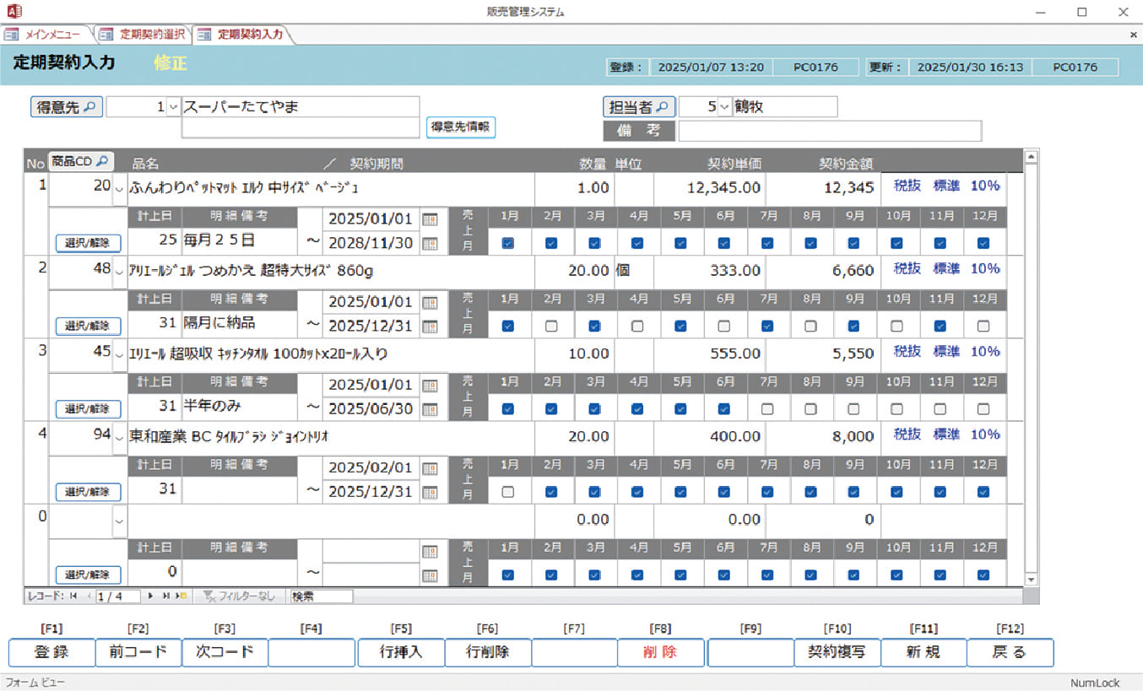The width and height of the screenshot is (1143, 691).
Task: Expand 得意先 code dropdown with value 1
Action: pyautogui.click(x=173, y=107)
